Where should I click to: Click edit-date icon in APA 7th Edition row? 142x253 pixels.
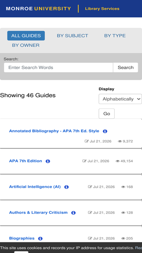coord(84,161)
